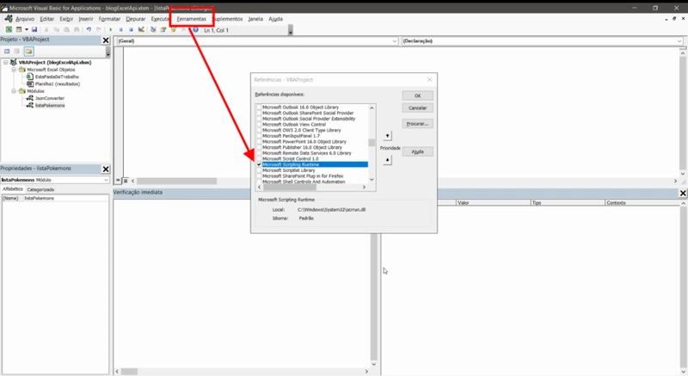Click the green Run macro play icon
This screenshot has height=376, width=688.
point(111,29)
